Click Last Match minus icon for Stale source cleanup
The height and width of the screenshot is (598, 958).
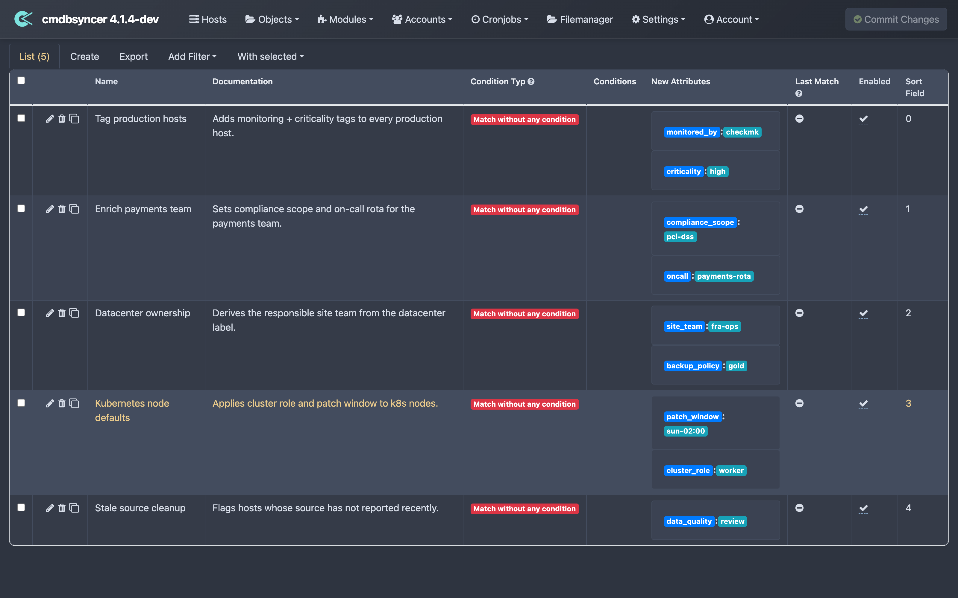[x=799, y=508]
